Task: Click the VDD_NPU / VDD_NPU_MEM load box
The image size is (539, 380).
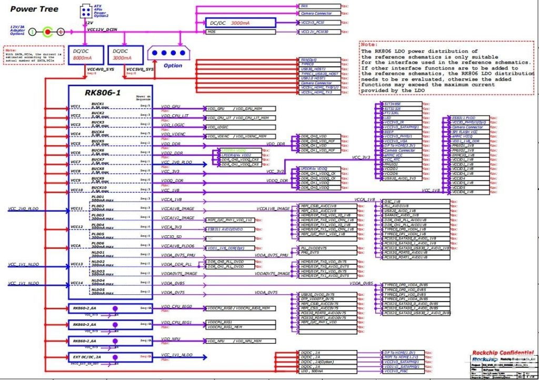Action: [x=241, y=341]
